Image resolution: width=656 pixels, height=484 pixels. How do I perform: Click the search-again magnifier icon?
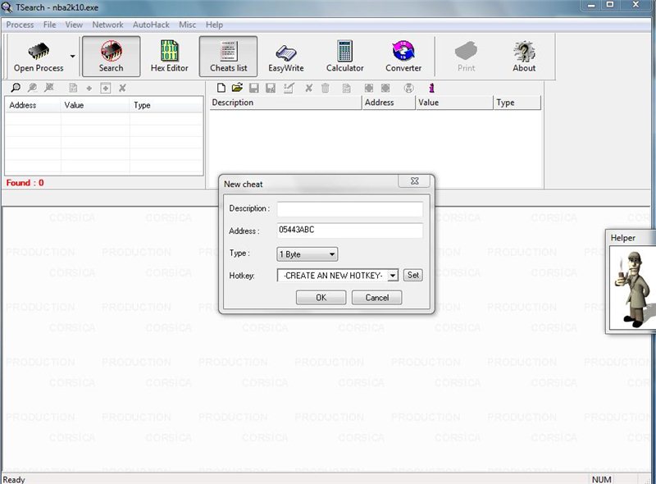tap(32, 88)
